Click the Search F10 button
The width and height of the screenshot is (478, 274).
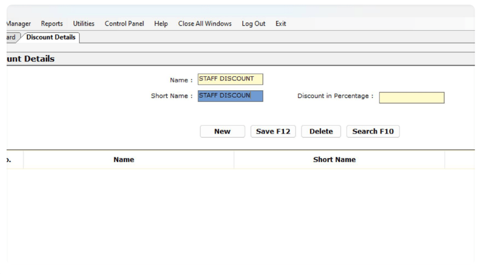[x=373, y=132]
